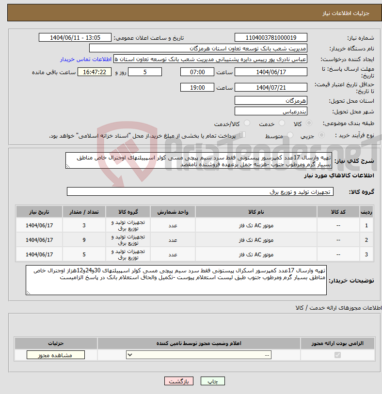Toggle the mandatory license checkbox
This screenshot has height=394, width=382.
point(337,355)
